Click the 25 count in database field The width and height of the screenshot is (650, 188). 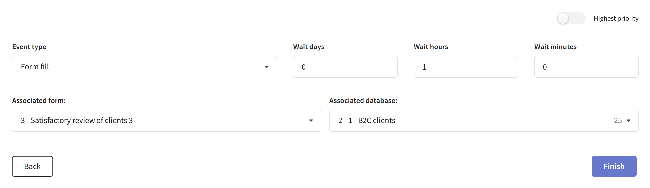tap(618, 121)
